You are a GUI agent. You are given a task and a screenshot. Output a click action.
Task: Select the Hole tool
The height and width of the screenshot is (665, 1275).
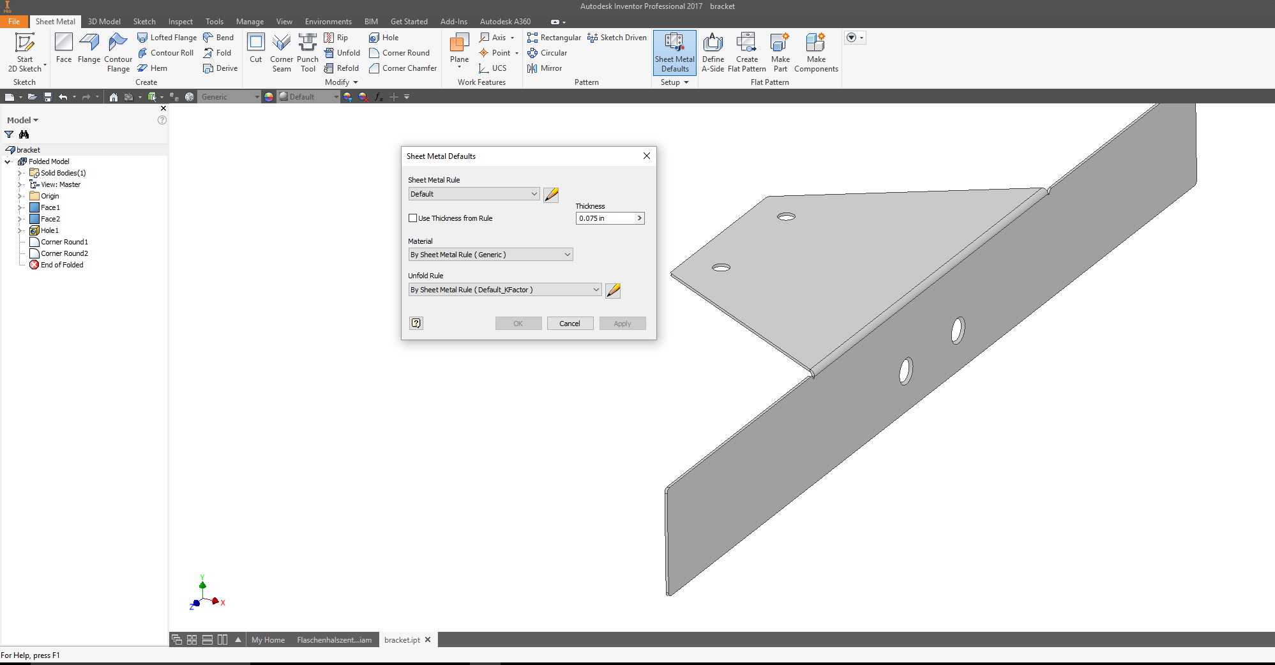click(x=384, y=38)
